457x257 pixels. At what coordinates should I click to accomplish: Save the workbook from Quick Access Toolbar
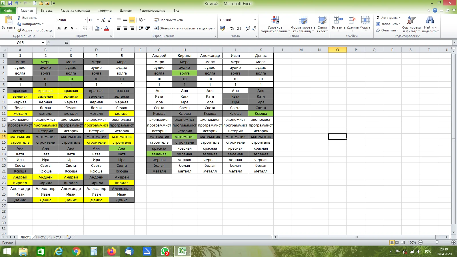[x=10, y=3]
